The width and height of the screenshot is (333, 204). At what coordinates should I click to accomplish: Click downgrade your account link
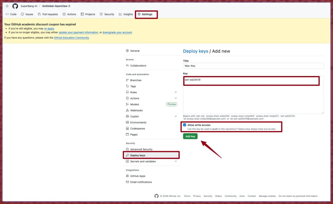[x=117, y=32]
